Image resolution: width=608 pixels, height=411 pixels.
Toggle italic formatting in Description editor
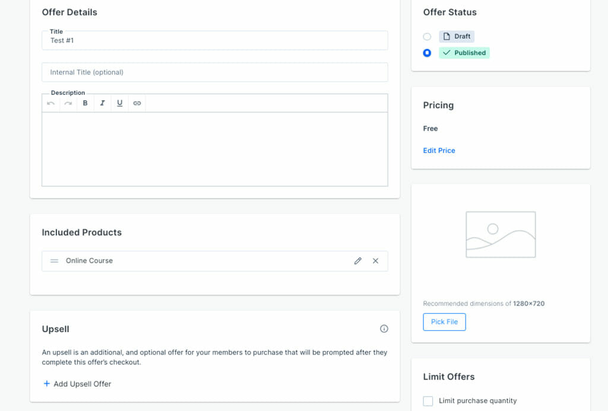pos(102,103)
